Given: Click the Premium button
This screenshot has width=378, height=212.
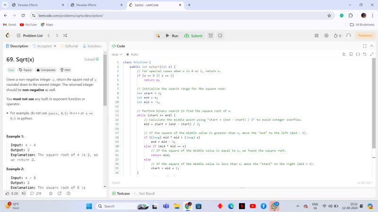Looking at the screenshot, I should tap(365, 36).
